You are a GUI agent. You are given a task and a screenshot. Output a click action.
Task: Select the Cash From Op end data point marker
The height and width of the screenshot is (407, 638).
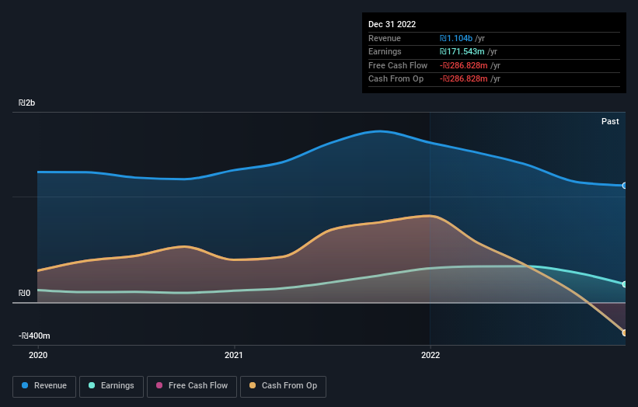click(625, 332)
